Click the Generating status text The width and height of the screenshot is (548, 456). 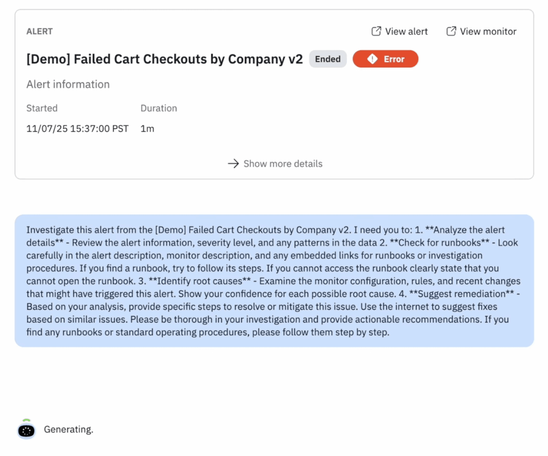point(68,429)
